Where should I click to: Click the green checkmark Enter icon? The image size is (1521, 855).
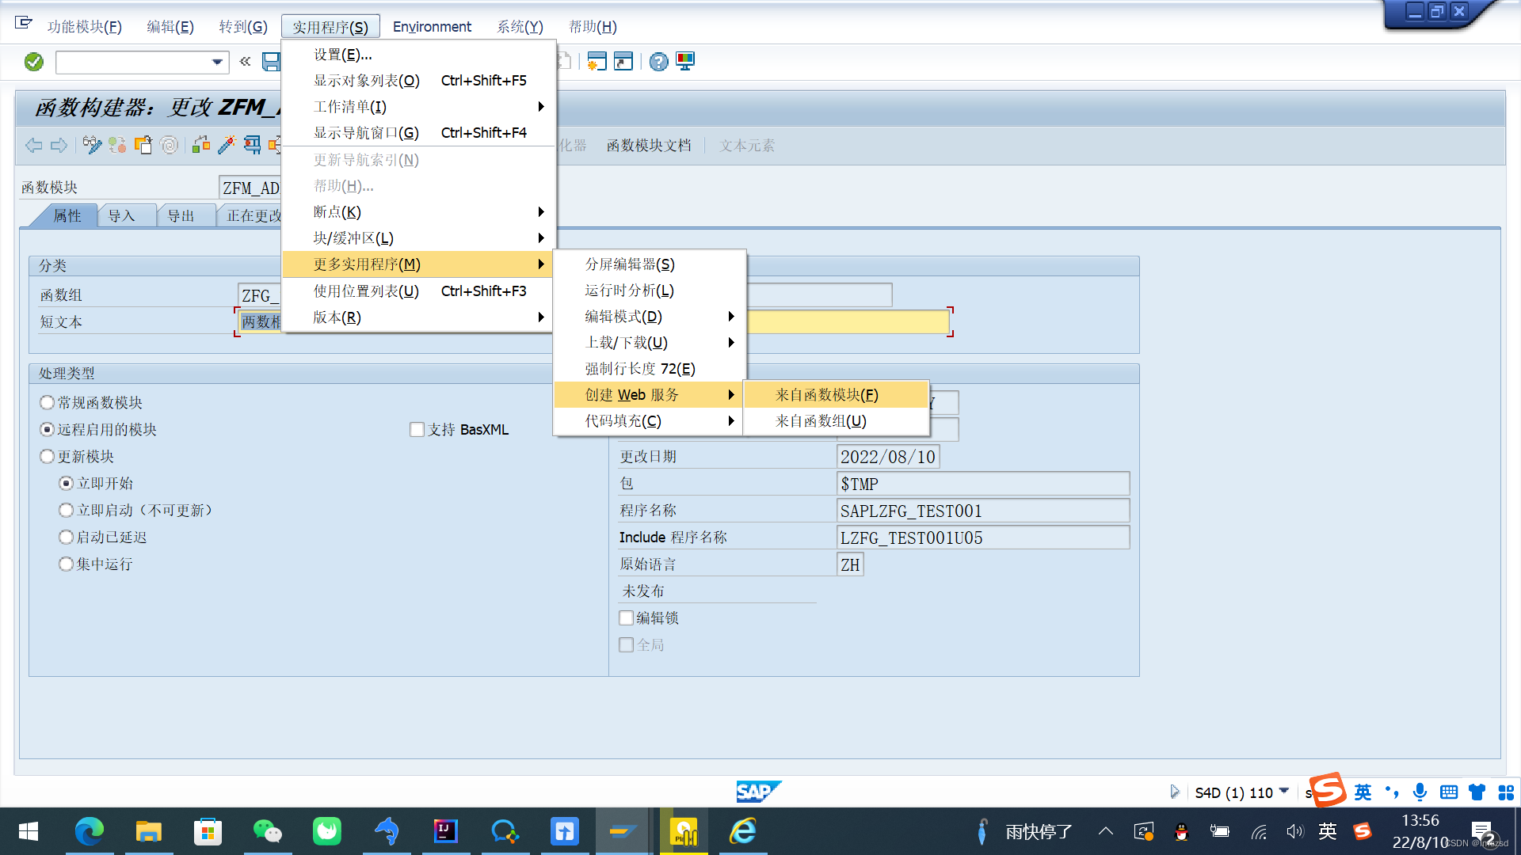coord(34,62)
